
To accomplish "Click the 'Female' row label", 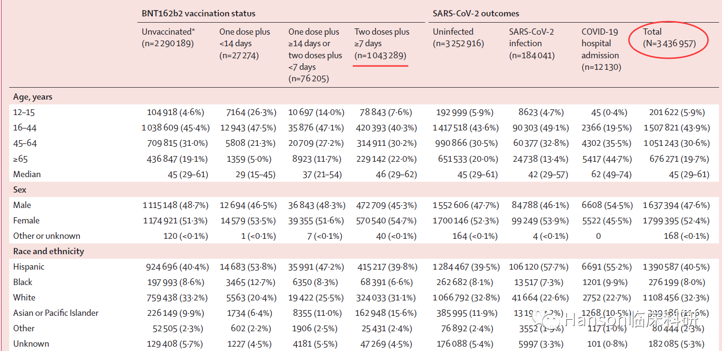I will 27,221.
